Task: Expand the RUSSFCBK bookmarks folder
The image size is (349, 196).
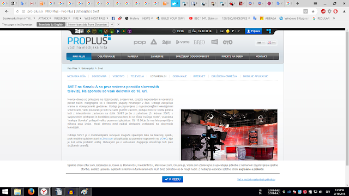Action: pos(62,19)
